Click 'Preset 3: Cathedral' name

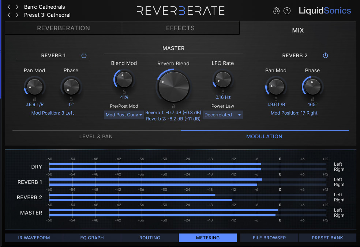[x=47, y=15]
